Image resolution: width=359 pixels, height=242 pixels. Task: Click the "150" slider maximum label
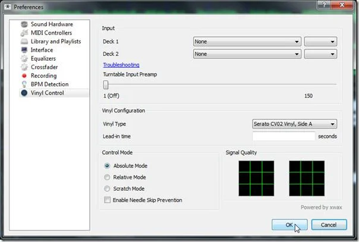[308, 96]
